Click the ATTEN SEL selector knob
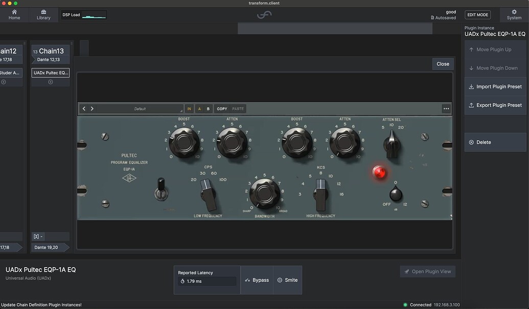 [x=392, y=145]
